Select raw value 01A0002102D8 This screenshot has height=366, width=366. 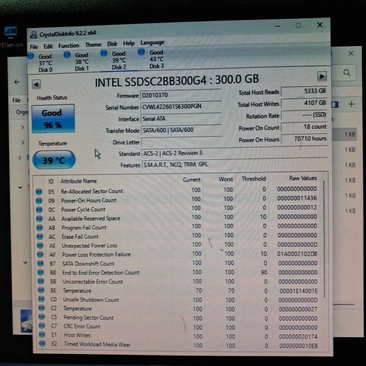point(297,254)
